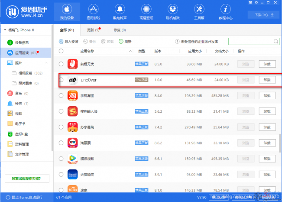Switch to the 全部 (61) tab
Image resolution: width=282 pixels, height=202 pixels.
pyautogui.click(x=67, y=30)
